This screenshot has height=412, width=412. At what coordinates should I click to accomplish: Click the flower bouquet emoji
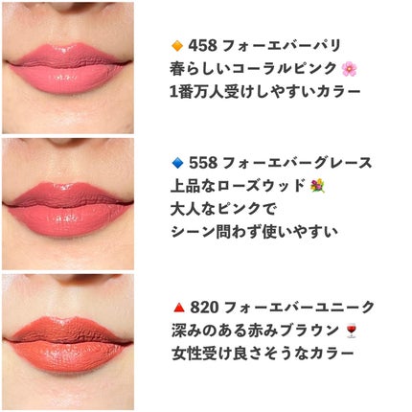pos(317,186)
